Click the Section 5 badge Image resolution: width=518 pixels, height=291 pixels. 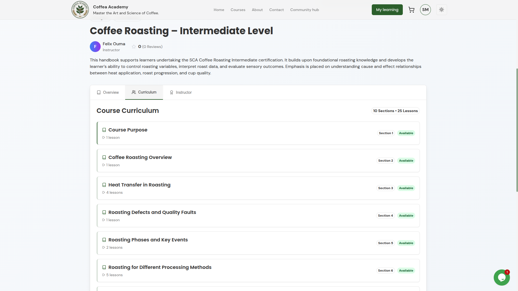click(x=386, y=243)
